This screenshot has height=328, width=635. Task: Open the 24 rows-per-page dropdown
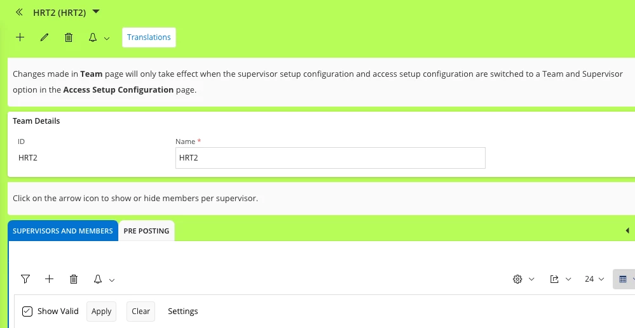pos(594,279)
